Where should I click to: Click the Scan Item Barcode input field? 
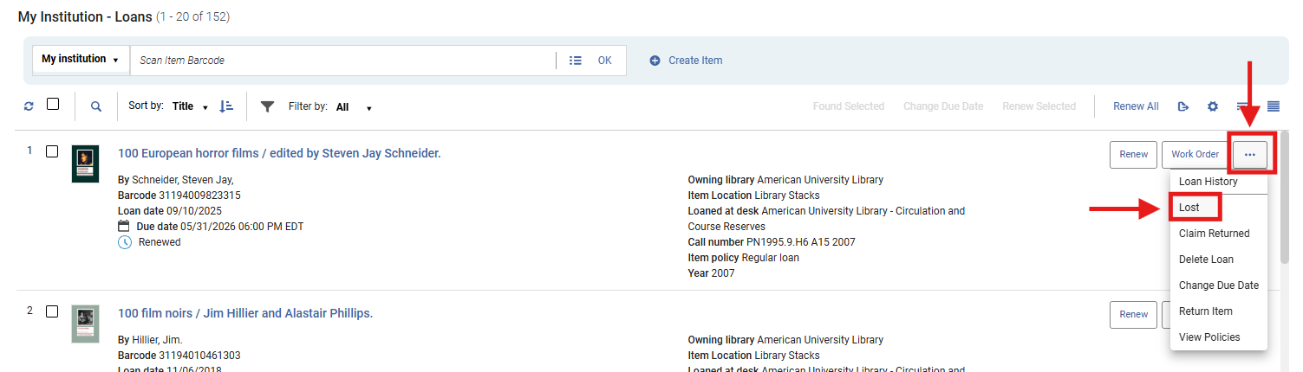(342, 61)
